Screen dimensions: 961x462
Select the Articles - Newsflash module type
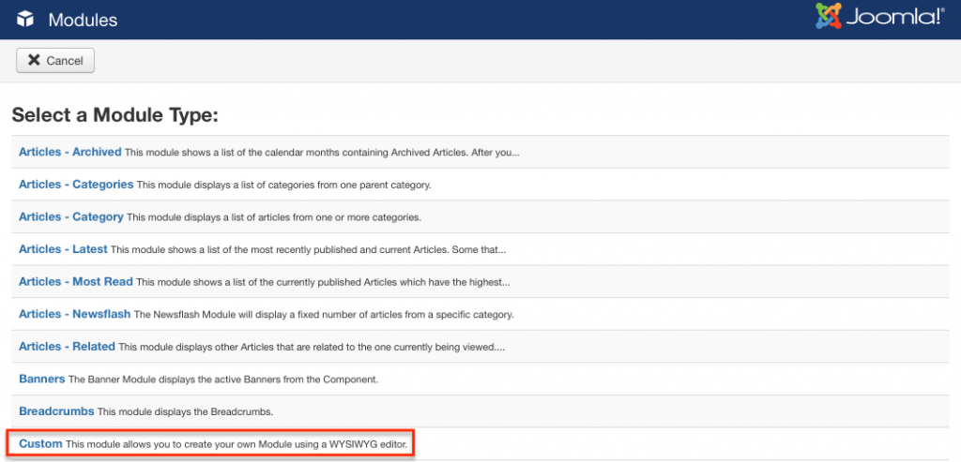[75, 314]
